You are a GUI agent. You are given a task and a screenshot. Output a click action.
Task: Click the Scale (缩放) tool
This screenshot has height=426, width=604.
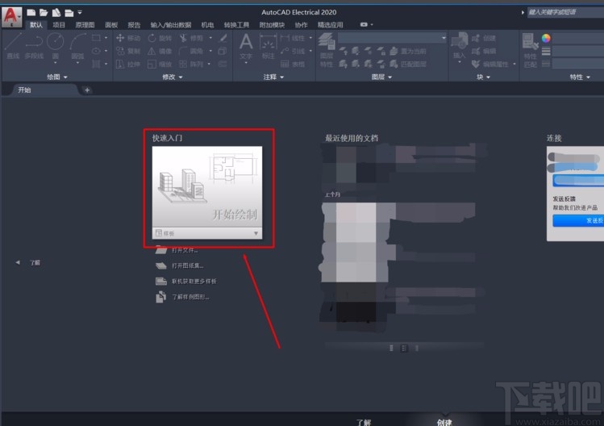click(x=160, y=64)
